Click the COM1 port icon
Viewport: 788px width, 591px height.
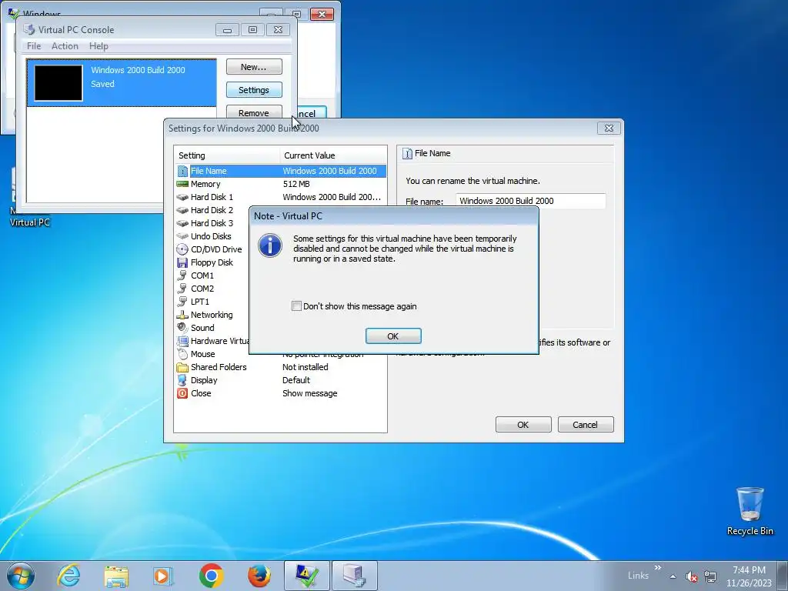click(x=182, y=275)
